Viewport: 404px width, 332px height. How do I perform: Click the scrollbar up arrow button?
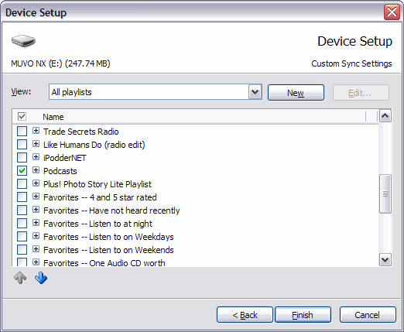pos(385,116)
